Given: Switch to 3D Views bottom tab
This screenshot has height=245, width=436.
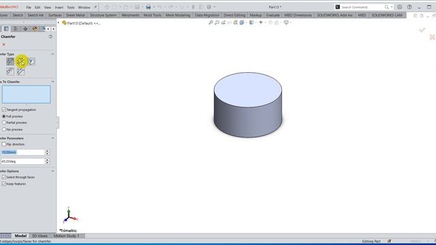Looking at the screenshot, I should pyautogui.click(x=40, y=236).
